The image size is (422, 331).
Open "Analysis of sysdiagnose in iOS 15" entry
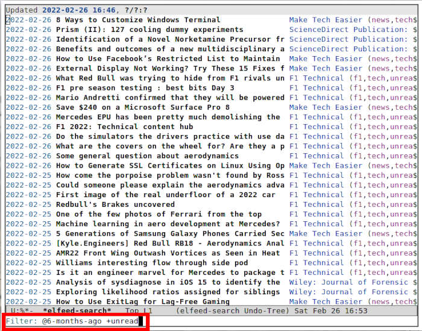pos(168,282)
